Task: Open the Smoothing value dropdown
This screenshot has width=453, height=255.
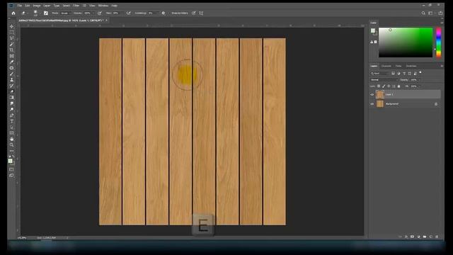Action: click(154, 13)
